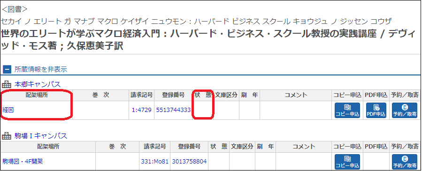Open the 駒場図・4F開架 location link
Image resolution: width=422 pixels, height=171 pixels.
[23, 161]
